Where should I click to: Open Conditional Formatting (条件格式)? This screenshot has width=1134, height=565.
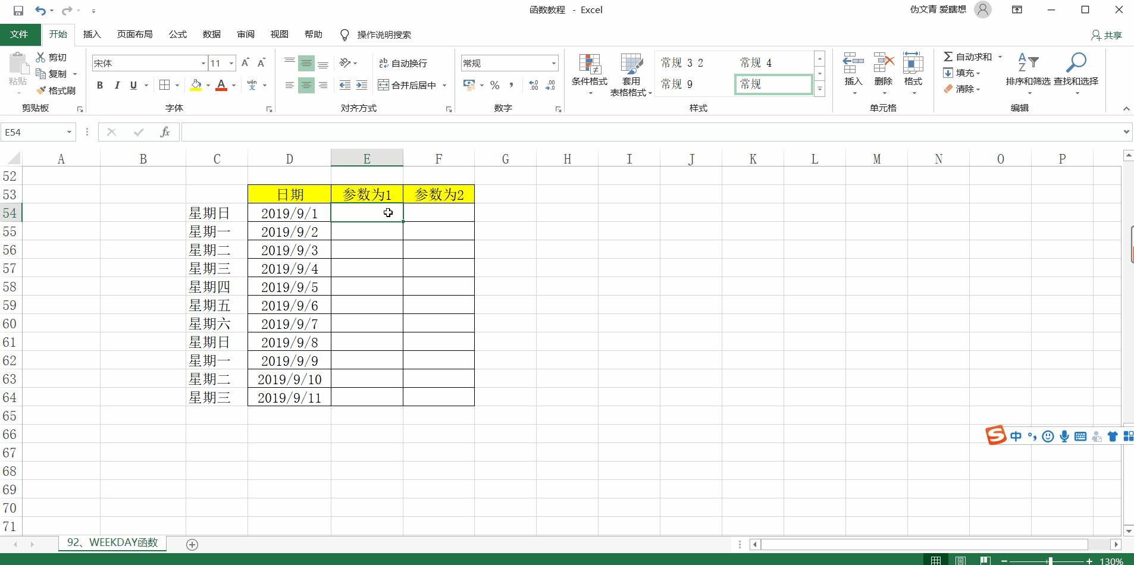point(588,73)
